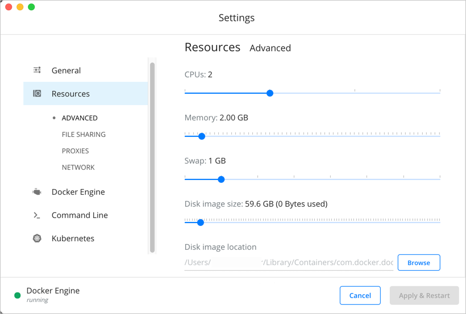Open NETWORK under Resources

78,168
